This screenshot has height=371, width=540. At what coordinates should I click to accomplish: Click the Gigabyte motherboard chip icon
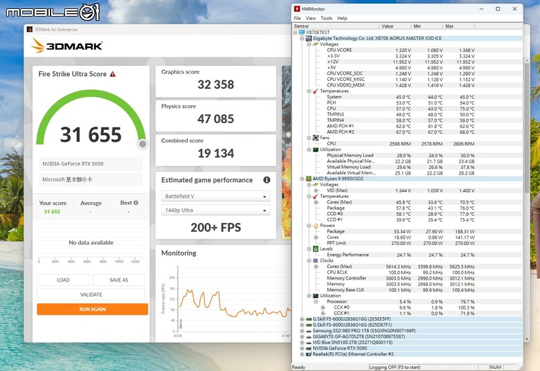[309, 38]
